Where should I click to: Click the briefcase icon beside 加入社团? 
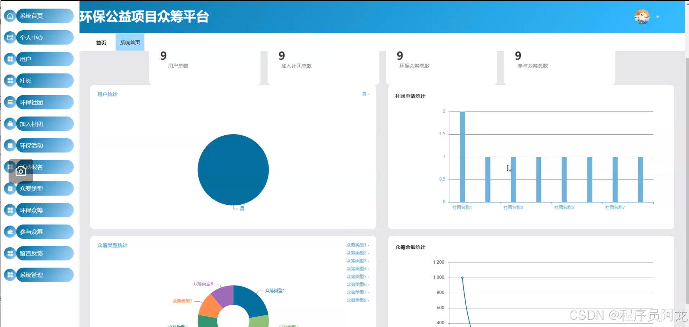click(x=10, y=124)
